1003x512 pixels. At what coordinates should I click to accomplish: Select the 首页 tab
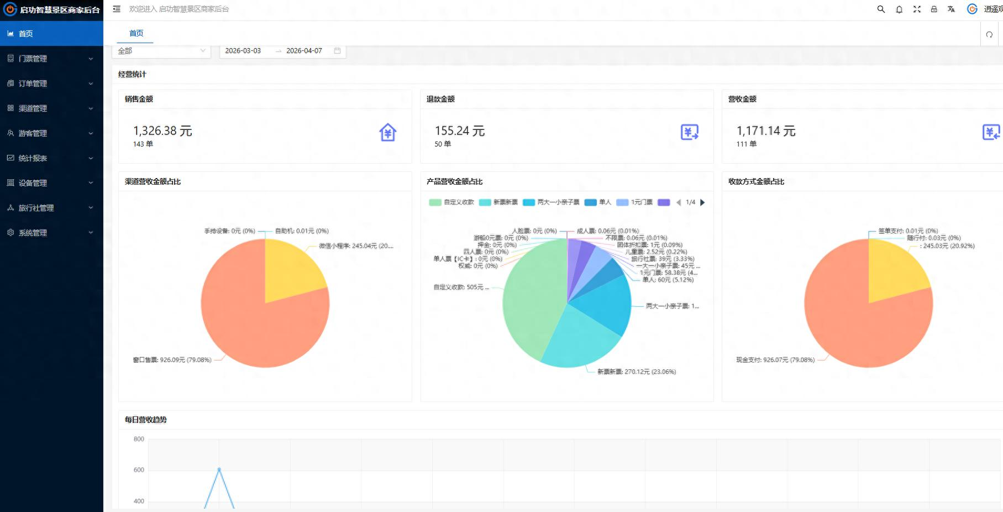(x=136, y=33)
